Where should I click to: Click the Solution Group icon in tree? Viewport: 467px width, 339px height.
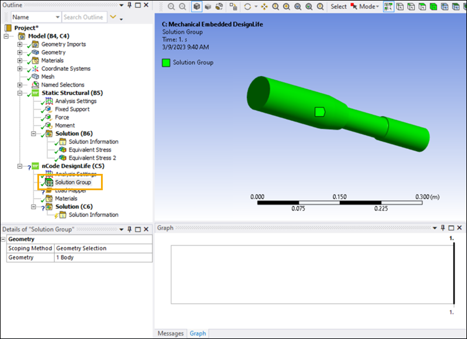[48, 183]
